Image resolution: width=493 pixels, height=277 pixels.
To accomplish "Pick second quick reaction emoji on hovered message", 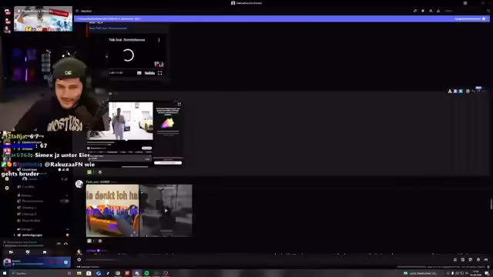I will (455, 91).
